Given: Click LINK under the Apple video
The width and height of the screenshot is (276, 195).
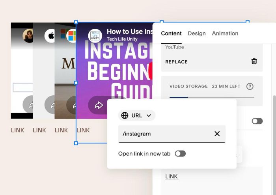Looking at the screenshot, I should 39,130.
